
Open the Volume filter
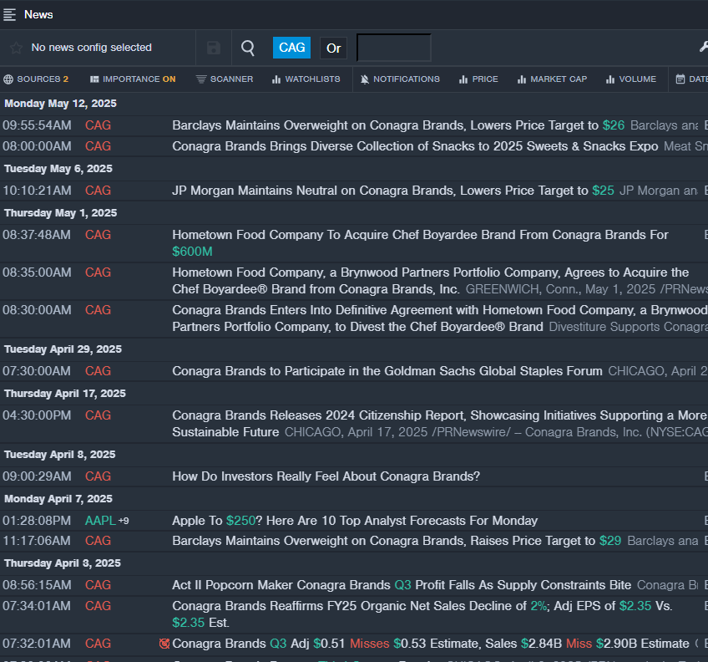pyautogui.click(x=631, y=79)
